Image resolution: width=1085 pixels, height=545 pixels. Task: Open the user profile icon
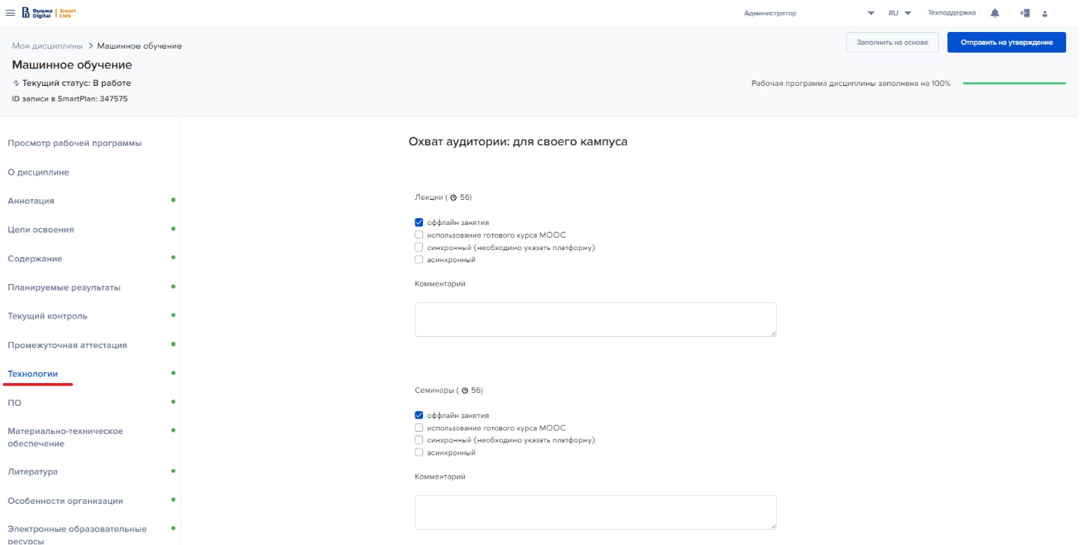pyautogui.click(x=1045, y=13)
